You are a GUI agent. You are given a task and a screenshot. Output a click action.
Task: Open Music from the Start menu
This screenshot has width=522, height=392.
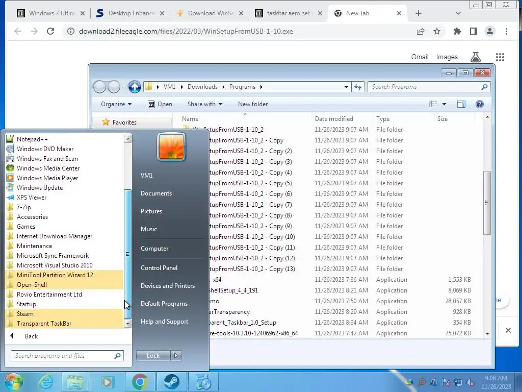148,229
